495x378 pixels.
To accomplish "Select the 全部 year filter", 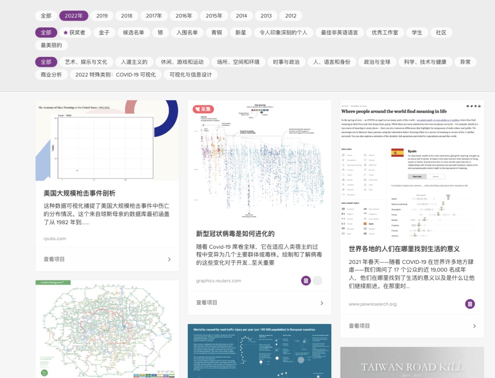I will (46, 16).
